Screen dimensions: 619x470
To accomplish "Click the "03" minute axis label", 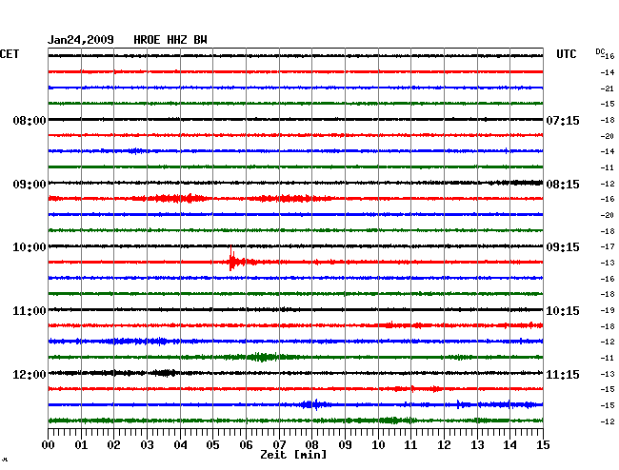I will [147, 445].
